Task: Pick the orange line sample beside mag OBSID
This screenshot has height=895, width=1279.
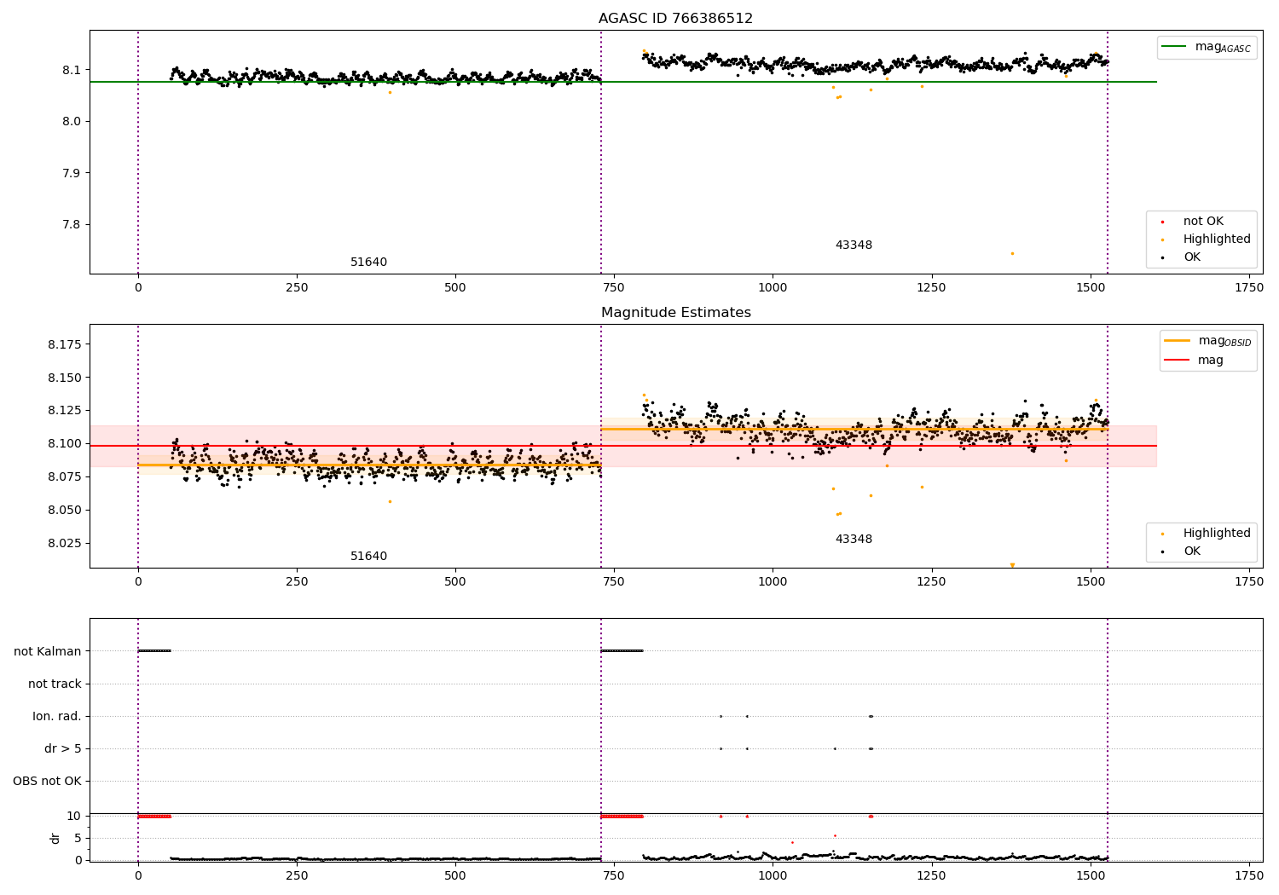Action: tap(1177, 340)
